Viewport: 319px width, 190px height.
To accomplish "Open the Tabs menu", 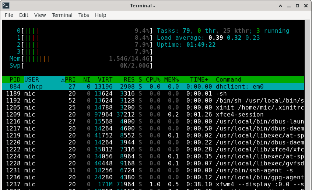I will [84, 15].
